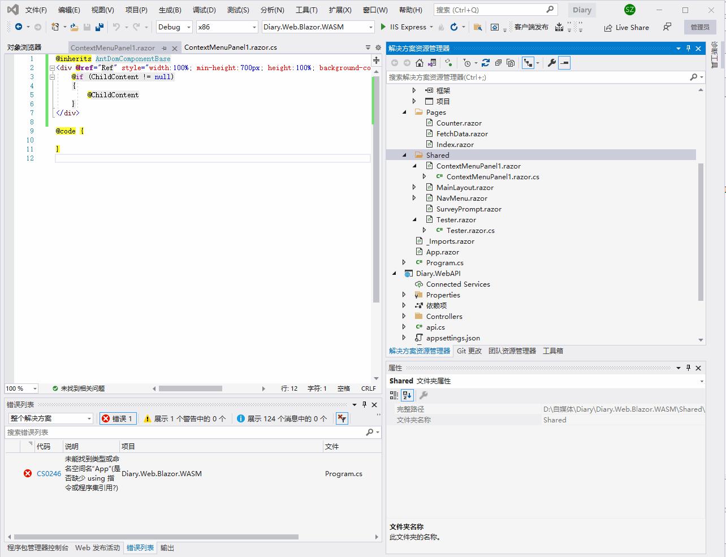Screen dimensions: 726x557
Task: Open the 工具(T) menu
Action: pos(306,10)
